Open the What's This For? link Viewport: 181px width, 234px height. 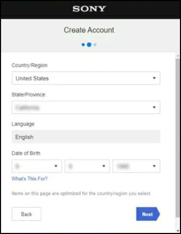[30, 179]
